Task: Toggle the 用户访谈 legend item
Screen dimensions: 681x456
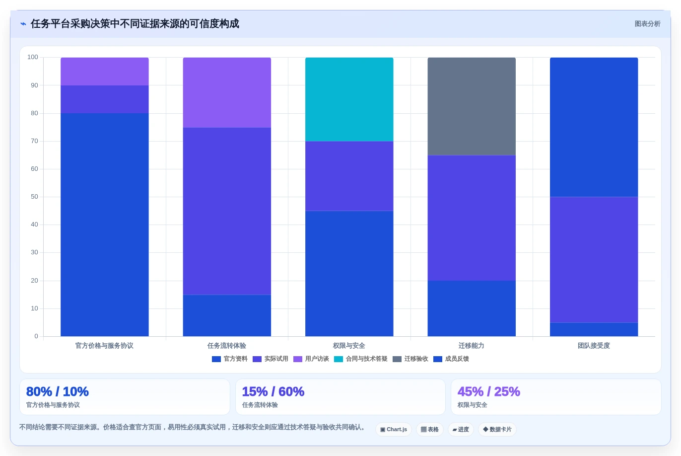Action: coord(311,359)
